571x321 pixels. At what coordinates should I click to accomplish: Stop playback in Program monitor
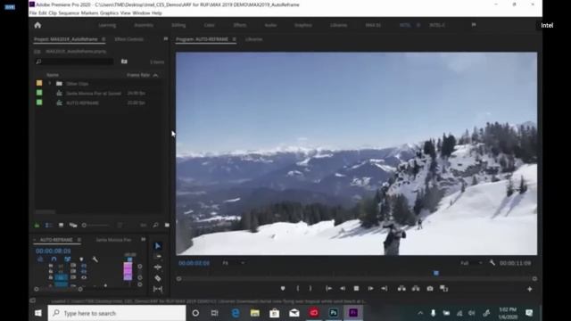point(356,289)
